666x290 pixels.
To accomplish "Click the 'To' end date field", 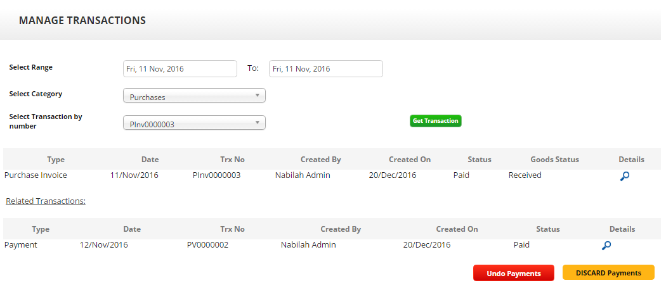I will click(325, 69).
